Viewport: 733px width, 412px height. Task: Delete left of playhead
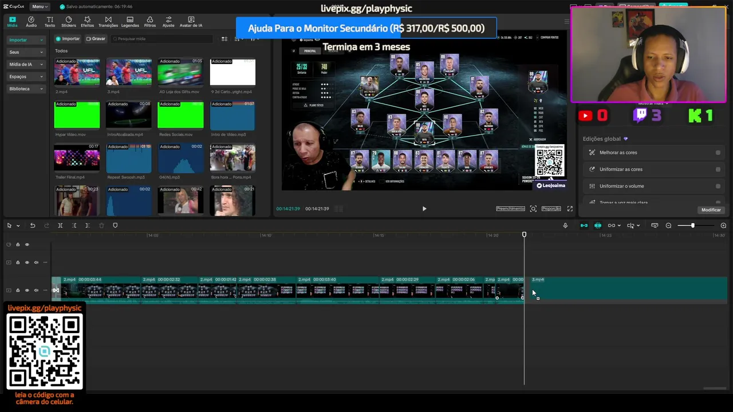click(74, 225)
